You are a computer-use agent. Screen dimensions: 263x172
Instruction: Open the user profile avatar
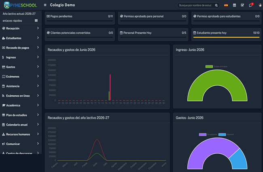tap(260, 5)
